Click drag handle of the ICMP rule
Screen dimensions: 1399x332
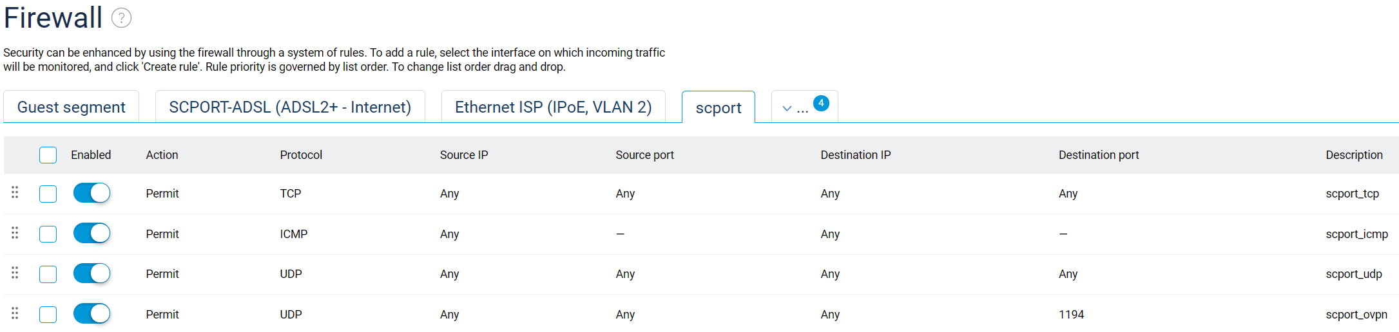coord(15,233)
